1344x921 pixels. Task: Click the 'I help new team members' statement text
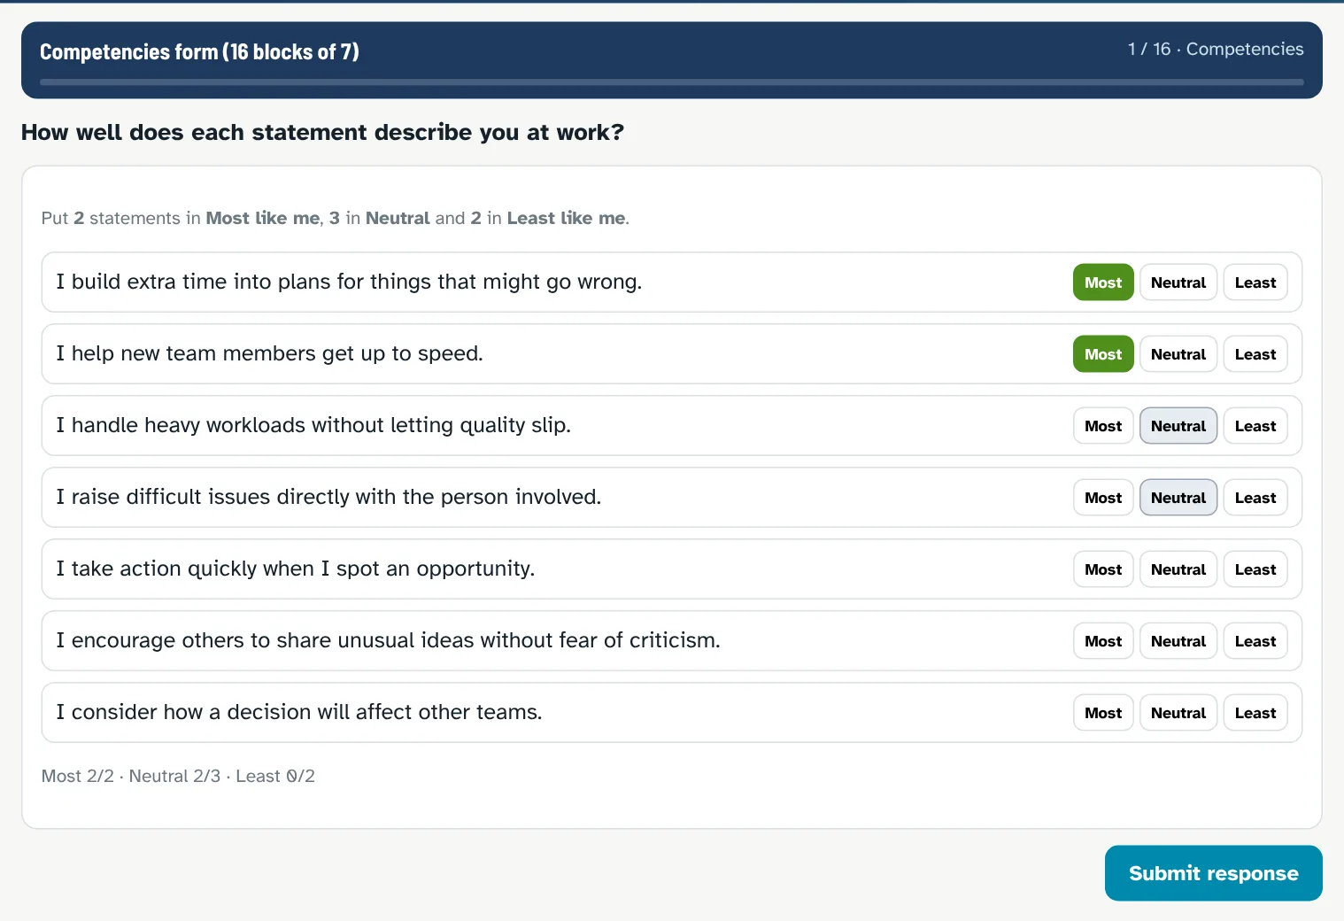[x=269, y=353]
